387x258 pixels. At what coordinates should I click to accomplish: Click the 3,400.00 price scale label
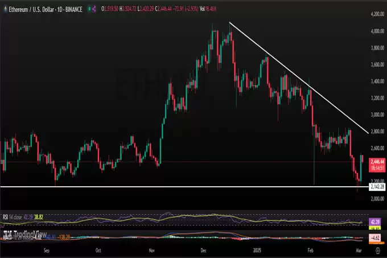(x=377, y=81)
